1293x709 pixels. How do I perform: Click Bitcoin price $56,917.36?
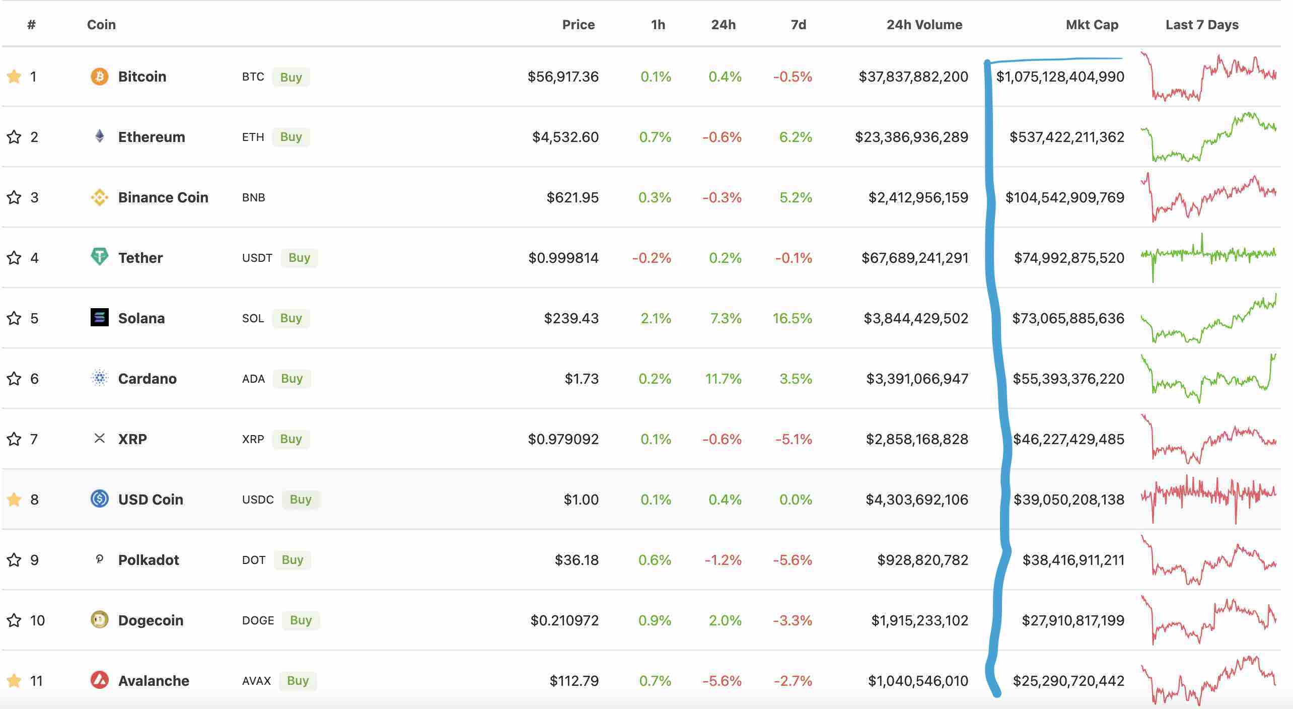pyautogui.click(x=563, y=77)
